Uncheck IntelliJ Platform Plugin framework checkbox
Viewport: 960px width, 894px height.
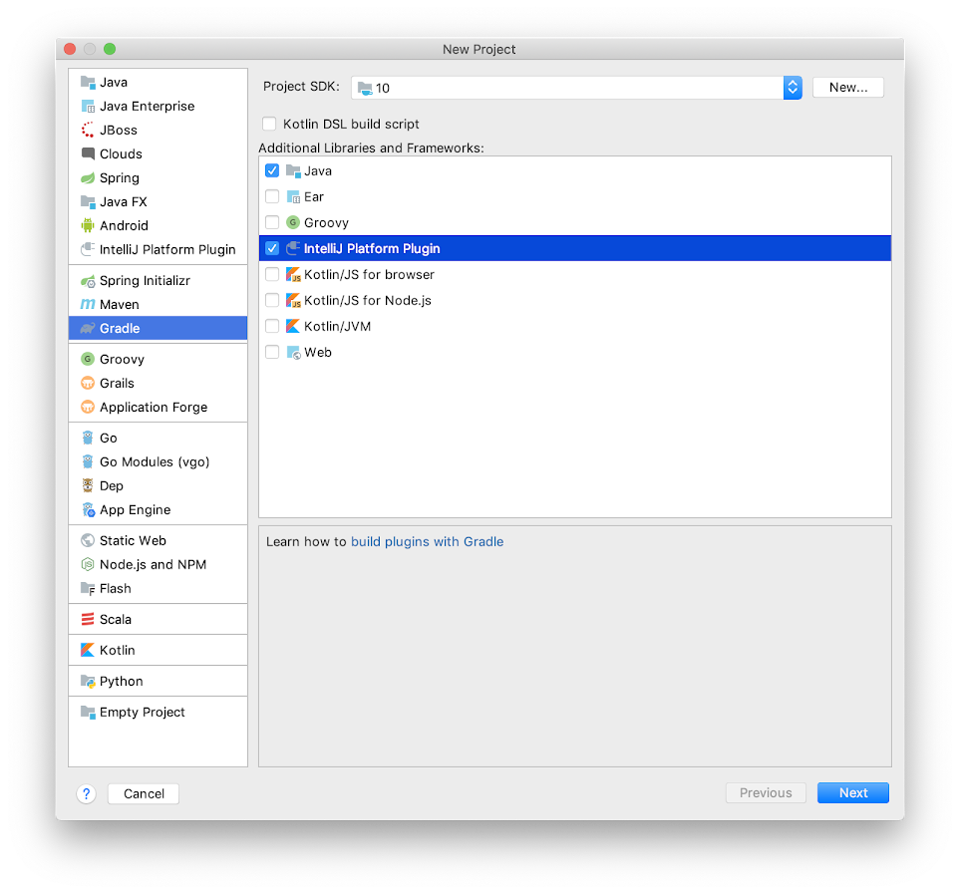(272, 248)
